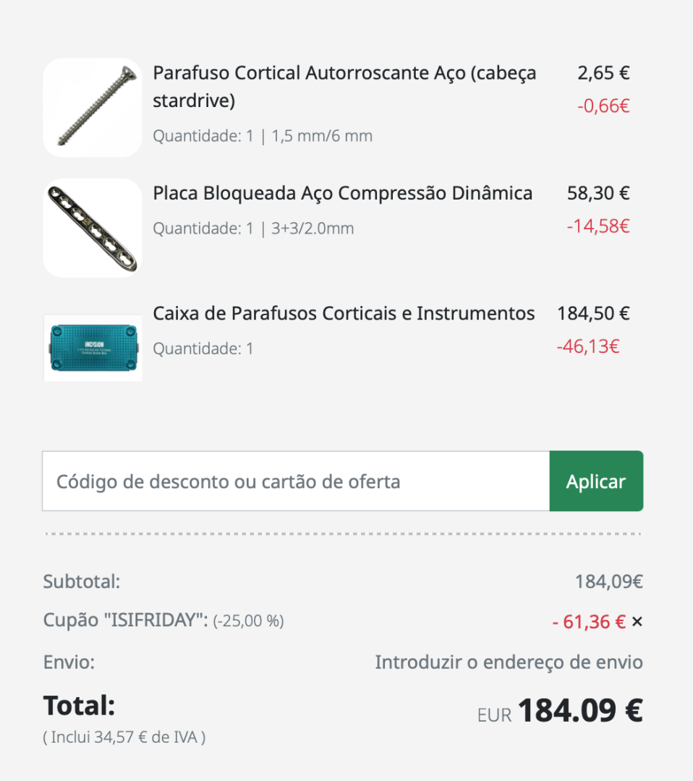Open Placa Bloqueada Aço Compressão Dinâmica title
Image resolution: width=693 pixels, height=781 pixels.
(x=342, y=194)
